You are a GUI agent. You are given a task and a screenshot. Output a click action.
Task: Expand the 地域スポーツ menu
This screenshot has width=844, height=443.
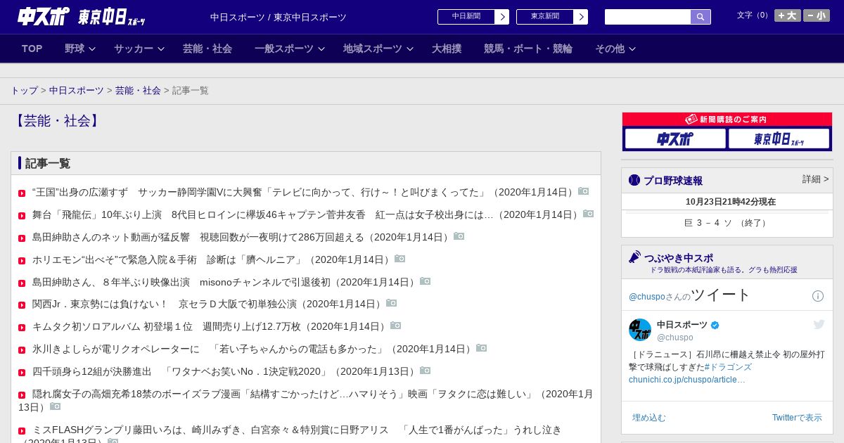click(378, 49)
